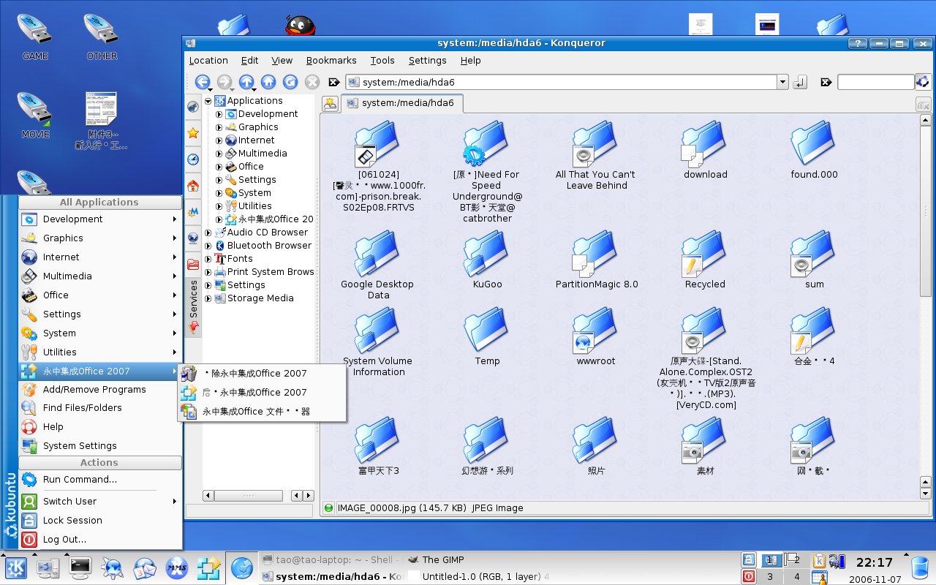This screenshot has width=936, height=585.
Task: Switch to the Shell - Konsole taskbar button
Action: [332, 560]
